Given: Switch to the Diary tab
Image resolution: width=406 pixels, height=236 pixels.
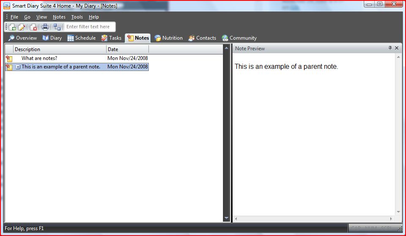Looking at the screenshot, I should (52, 38).
